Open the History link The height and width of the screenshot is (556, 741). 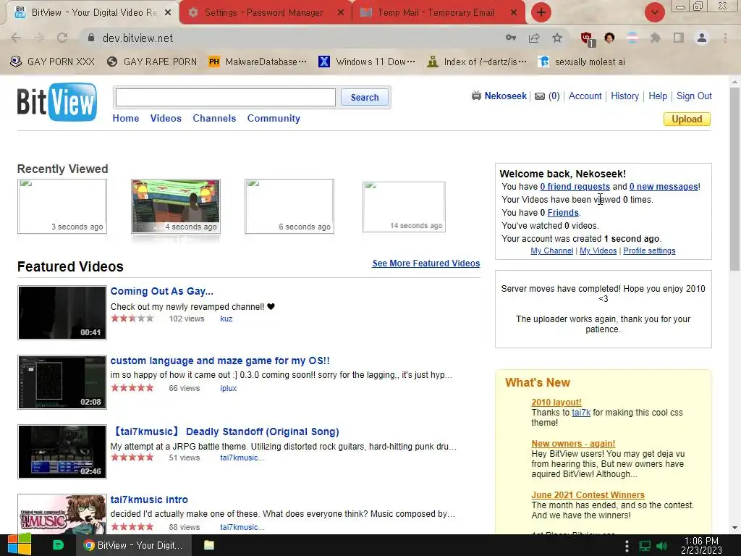pos(624,96)
